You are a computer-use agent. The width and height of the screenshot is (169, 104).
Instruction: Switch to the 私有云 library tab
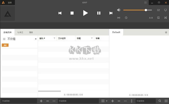(20, 32)
